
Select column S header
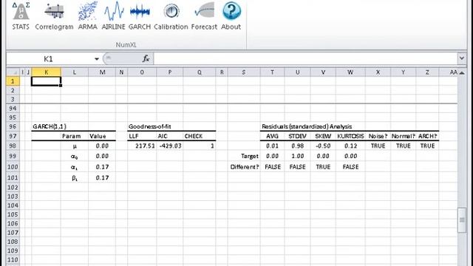click(x=244, y=72)
